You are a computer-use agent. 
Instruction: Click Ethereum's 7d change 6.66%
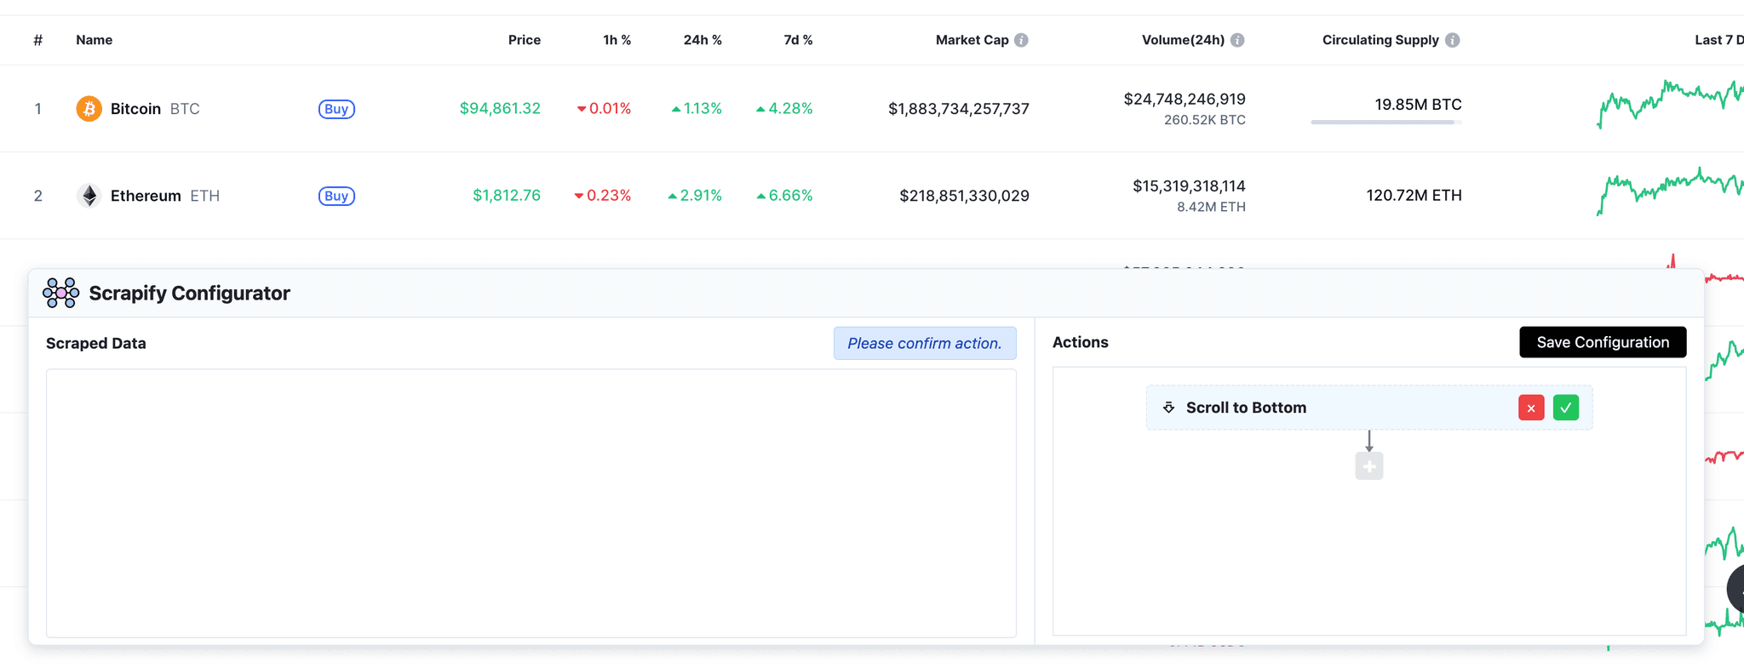click(x=784, y=196)
